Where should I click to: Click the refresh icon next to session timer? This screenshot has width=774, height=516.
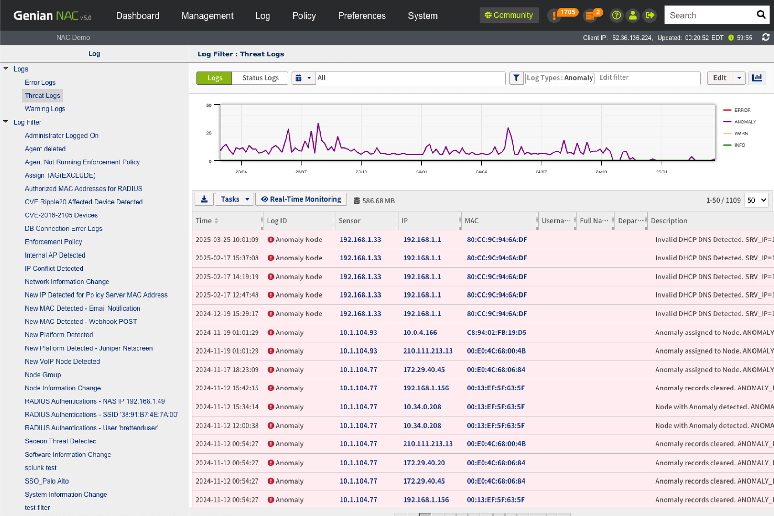pos(766,37)
